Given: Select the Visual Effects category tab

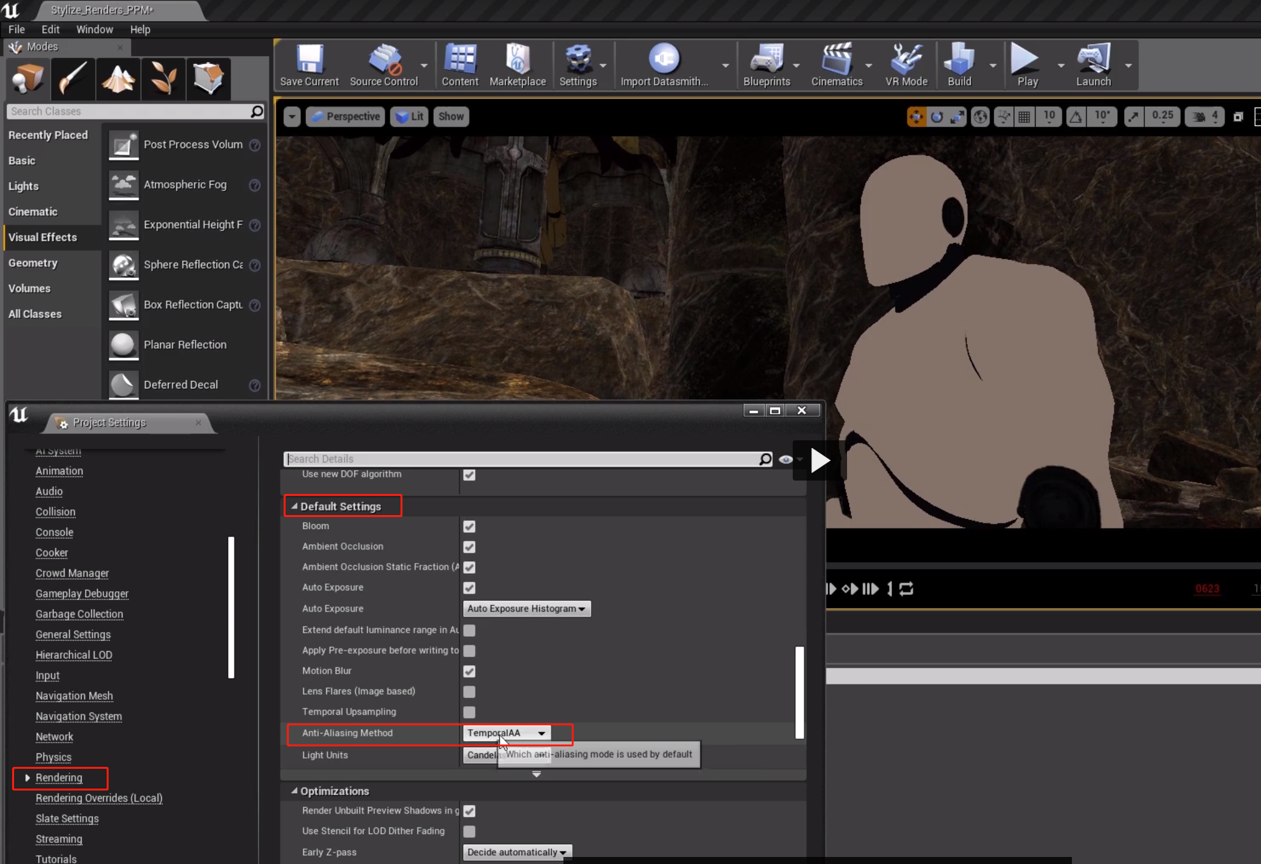Looking at the screenshot, I should [x=43, y=237].
